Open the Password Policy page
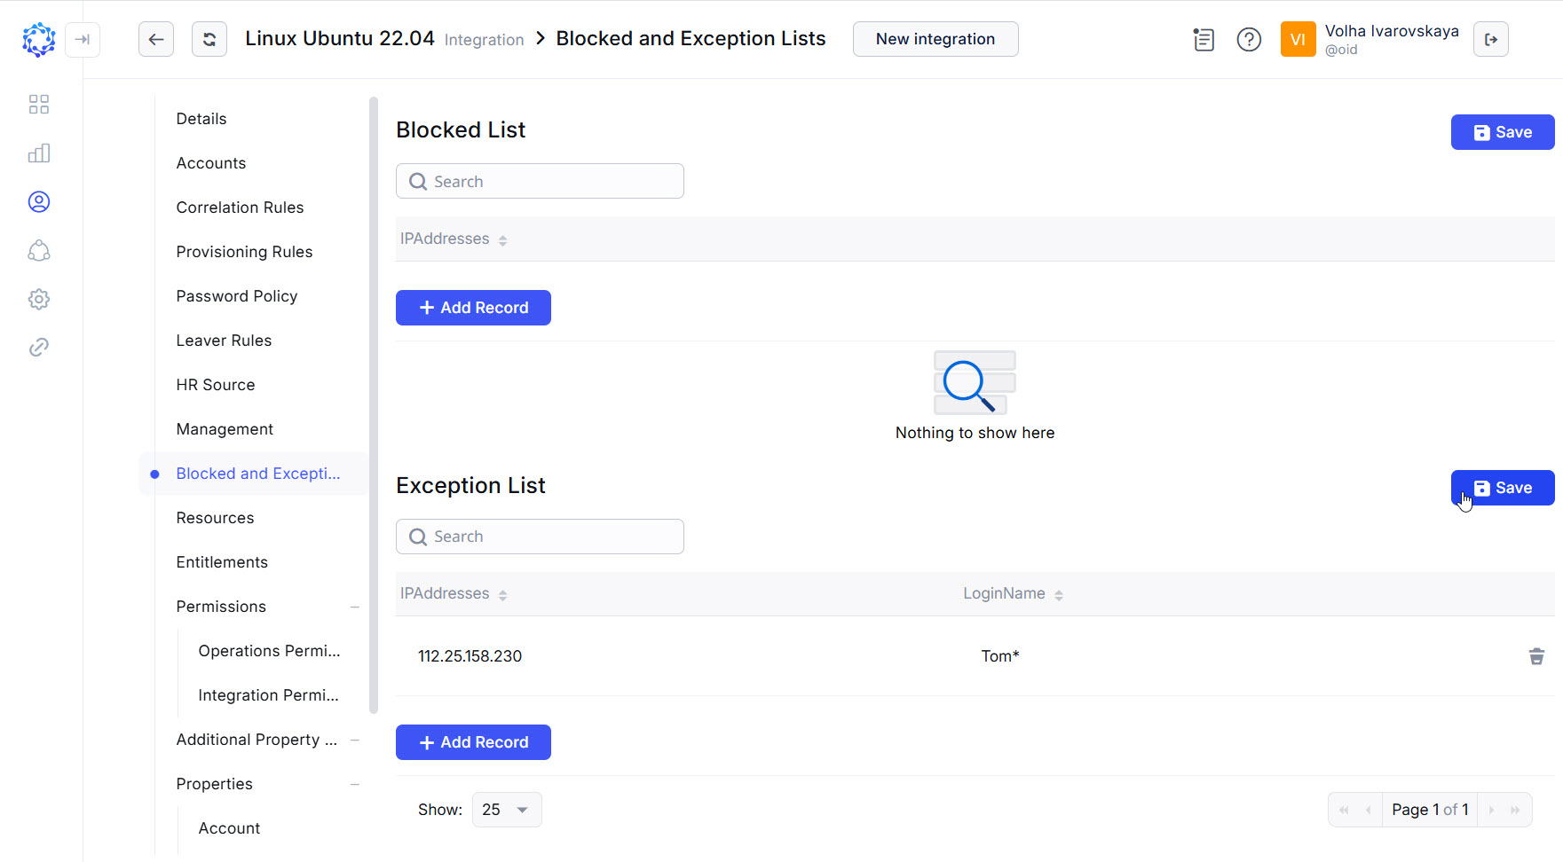Screen dimensions: 1563x862 (236, 295)
